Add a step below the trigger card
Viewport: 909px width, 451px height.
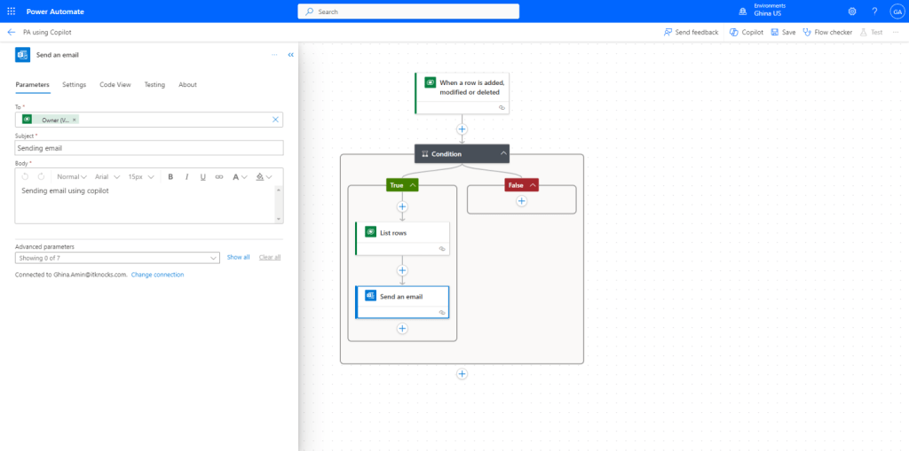(x=462, y=129)
